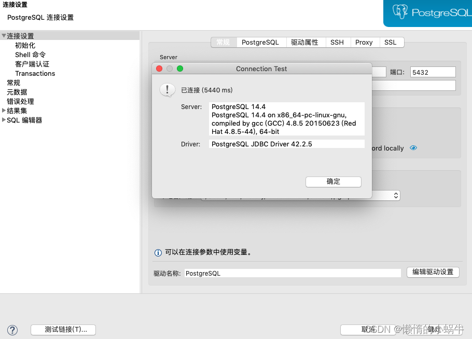This screenshot has width=472, height=339.
Task: Click the PostgreSQL elephant logo
Action: coord(400,12)
